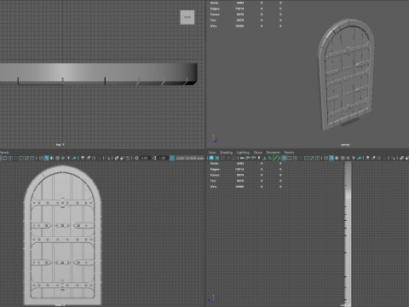Viewport: 409px width, 307px height.
Task: Toggle Resolution Gate in front panel toolbar
Action: pos(10,158)
